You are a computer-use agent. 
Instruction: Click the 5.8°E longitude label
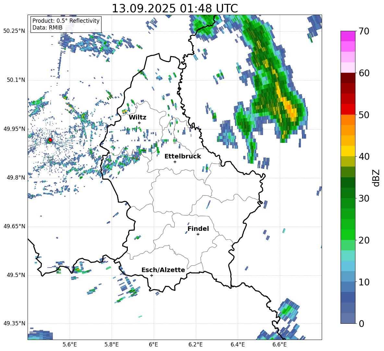112,345
